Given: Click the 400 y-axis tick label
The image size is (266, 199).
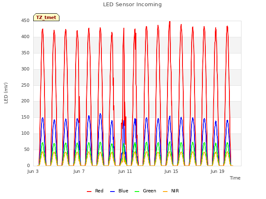Looking at the screenshot, I should tap(25, 37).
